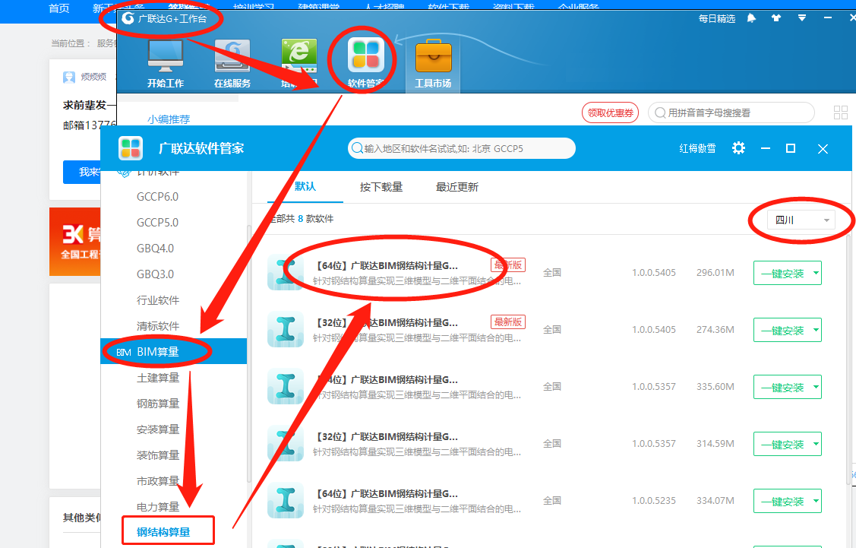The image size is (856, 548).
Task: Click the 广联达软件管家 logo icon
Action: click(x=131, y=148)
